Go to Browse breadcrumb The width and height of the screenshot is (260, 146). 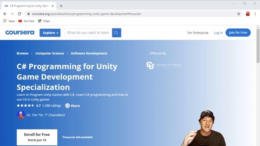(22, 53)
